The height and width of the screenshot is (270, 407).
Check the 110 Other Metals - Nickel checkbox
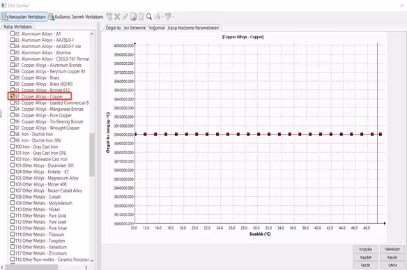coord(13,209)
